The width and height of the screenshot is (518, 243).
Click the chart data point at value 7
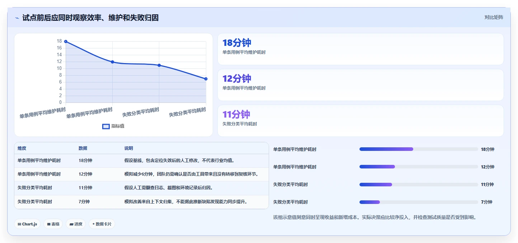point(206,79)
